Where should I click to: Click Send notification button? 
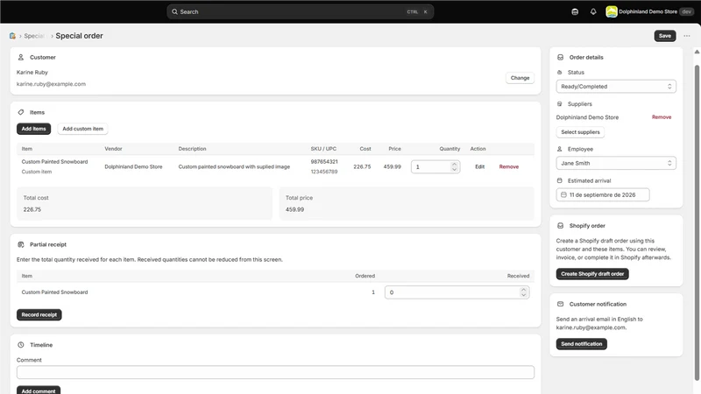[581, 344]
